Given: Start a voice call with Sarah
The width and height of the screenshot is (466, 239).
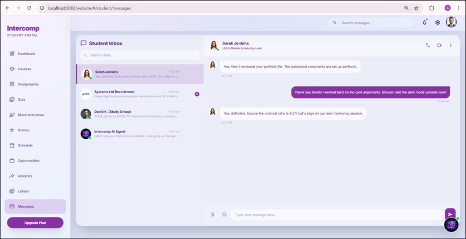Looking at the screenshot, I should click(428, 45).
